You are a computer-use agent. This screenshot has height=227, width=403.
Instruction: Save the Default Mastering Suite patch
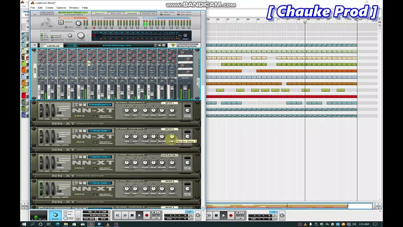(164, 45)
